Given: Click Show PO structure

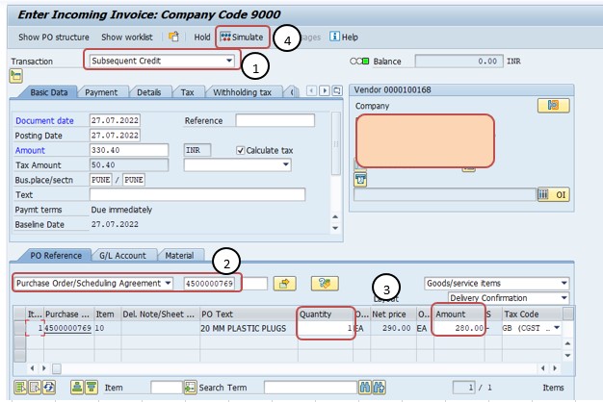Looking at the screenshot, I should (x=53, y=38).
